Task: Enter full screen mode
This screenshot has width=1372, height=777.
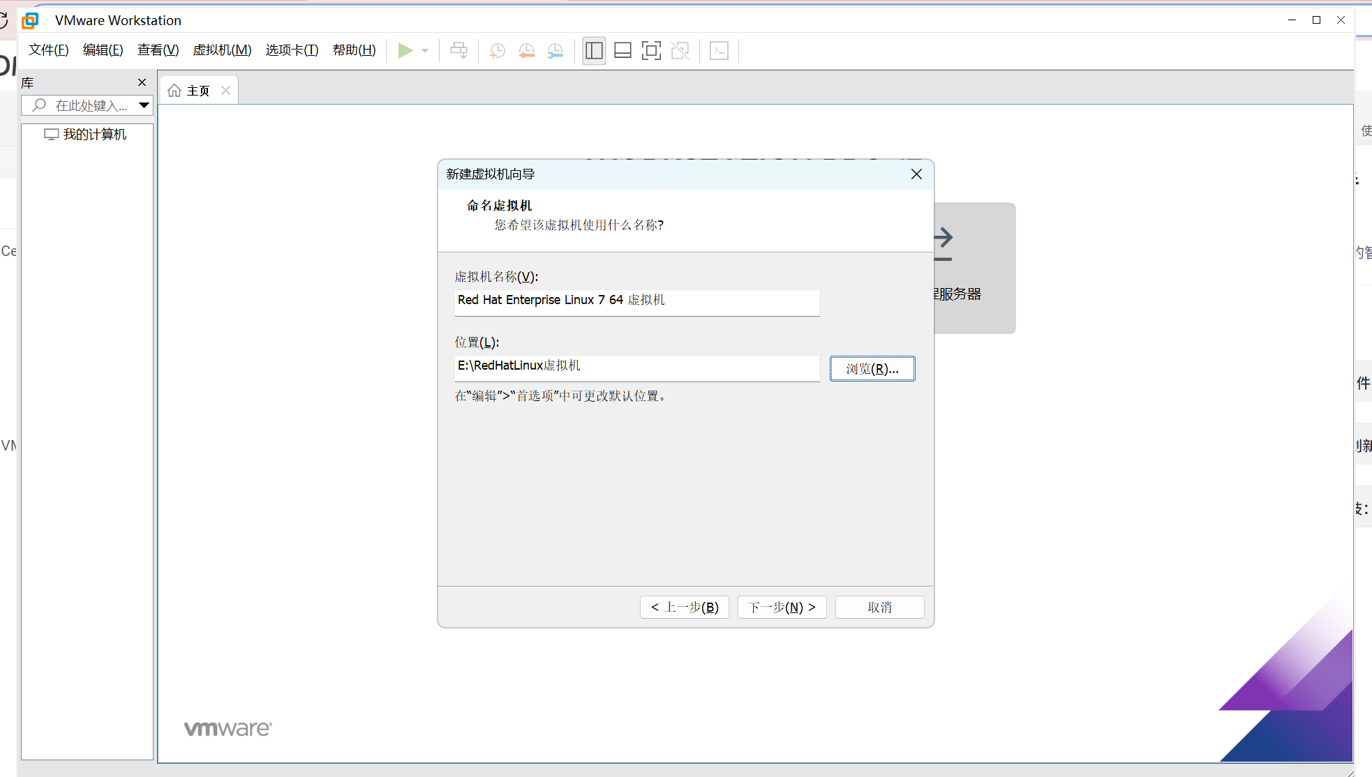Action: coord(651,50)
